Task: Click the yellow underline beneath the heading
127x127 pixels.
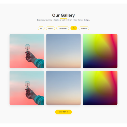Action: pyautogui.click(x=63, y=18)
